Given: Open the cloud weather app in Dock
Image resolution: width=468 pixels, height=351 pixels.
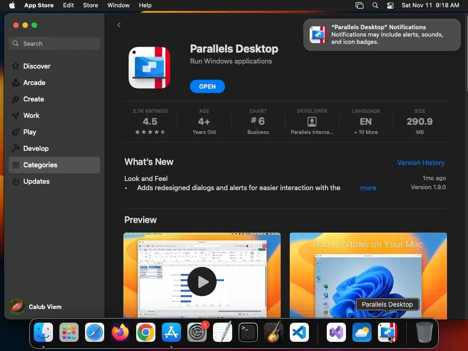Looking at the screenshot, I should click(362, 332).
